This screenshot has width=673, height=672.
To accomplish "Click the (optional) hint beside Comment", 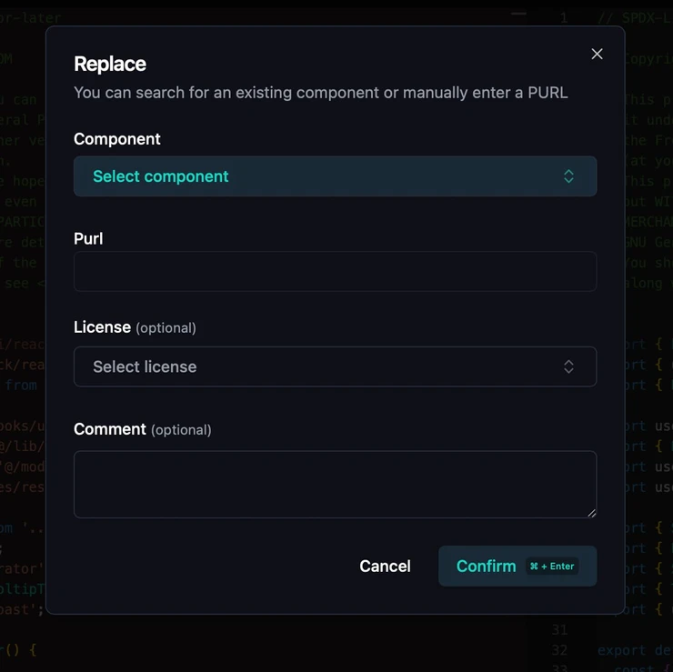I will coord(181,430).
